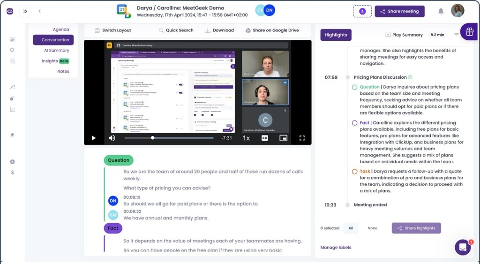Click the Google Calendar meeting icon
This screenshot has height=264, width=480.
(x=124, y=11)
